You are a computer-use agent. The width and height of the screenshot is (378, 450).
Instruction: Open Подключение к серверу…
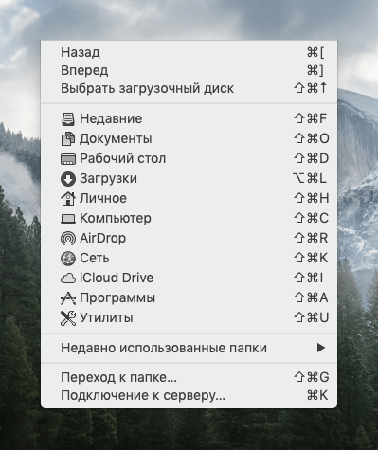189,395
